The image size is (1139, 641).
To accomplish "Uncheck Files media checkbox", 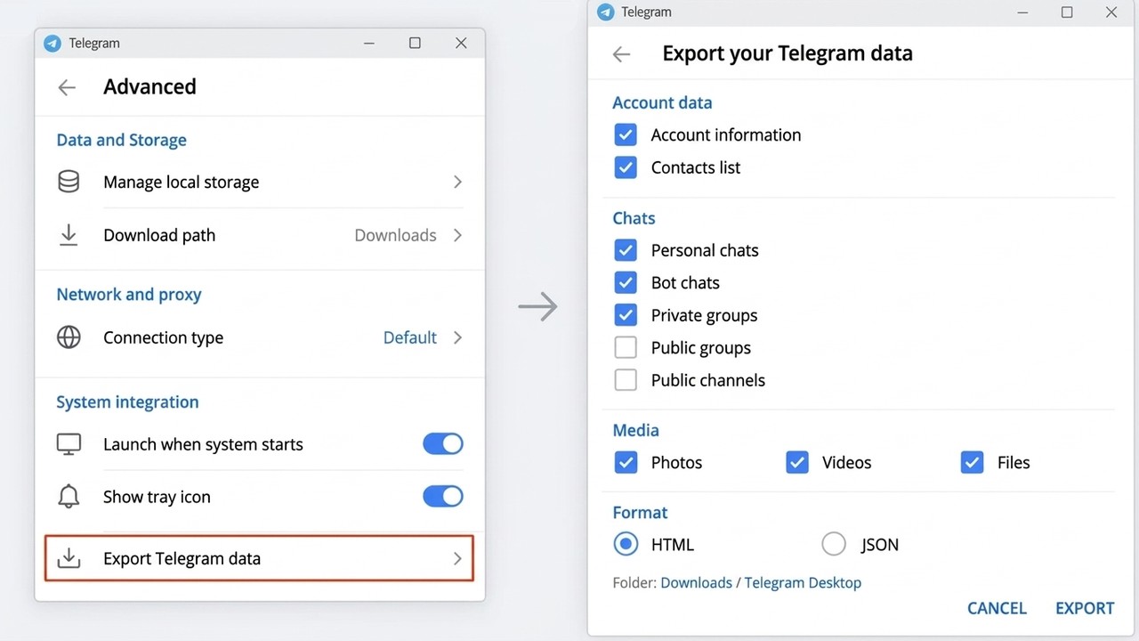I will coord(972,462).
